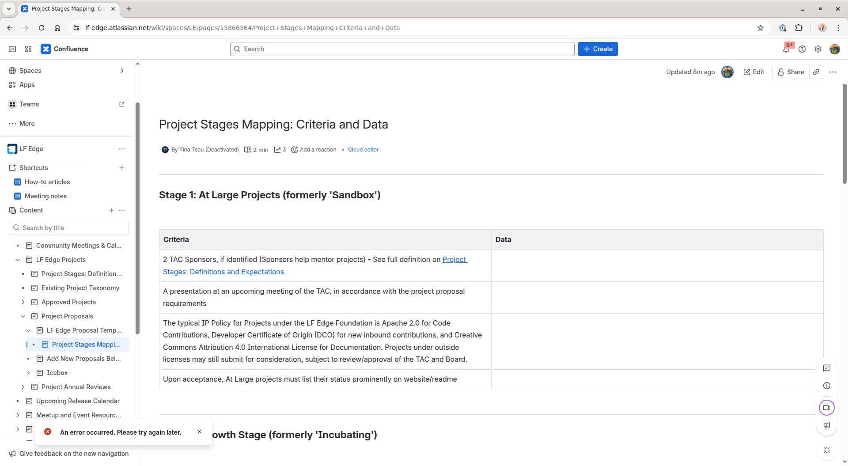Viewport: 848px width, 466px height.
Task: Add a reaction to the page
Action: tap(314, 150)
